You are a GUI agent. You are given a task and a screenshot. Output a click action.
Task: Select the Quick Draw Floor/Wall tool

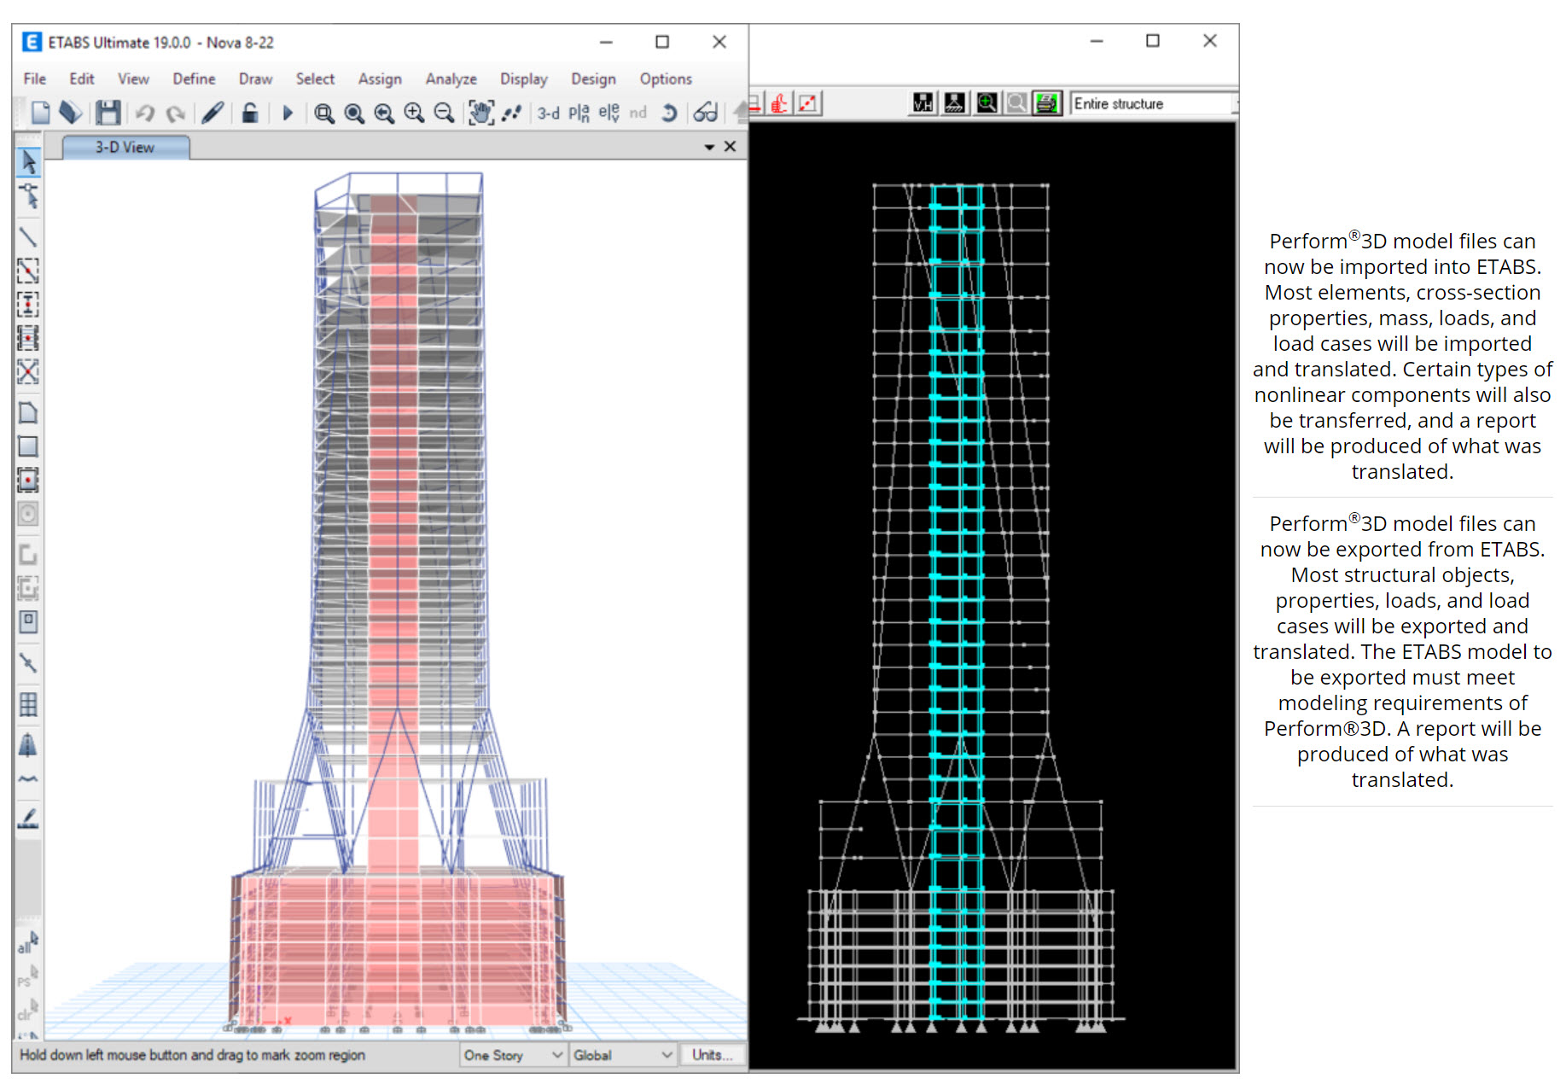tap(28, 480)
